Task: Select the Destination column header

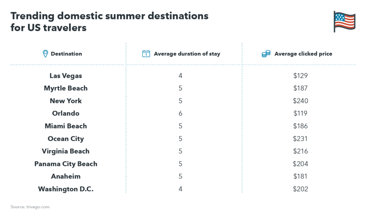Action: (x=66, y=54)
